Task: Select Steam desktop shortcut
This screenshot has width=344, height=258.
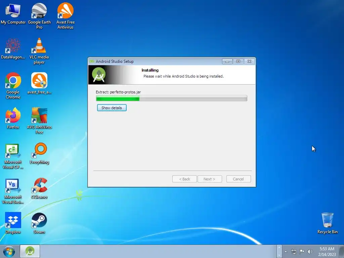Action: coord(39,223)
